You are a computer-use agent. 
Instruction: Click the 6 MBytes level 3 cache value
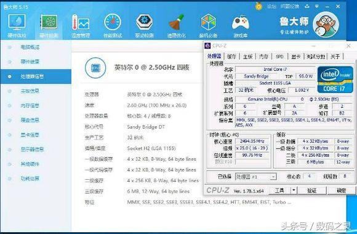click(x=315, y=162)
